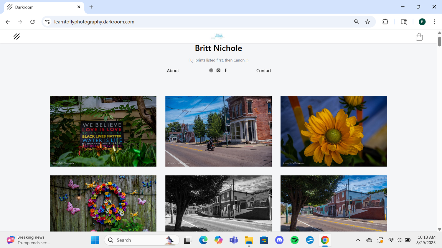Open the motorcycle street photo
The height and width of the screenshot is (248, 442).
218,131
